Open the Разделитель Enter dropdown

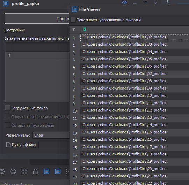pyautogui.click(x=51, y=135)
